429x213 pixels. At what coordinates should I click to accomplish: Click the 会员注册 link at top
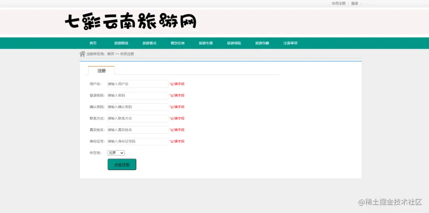tap(339, 3)
